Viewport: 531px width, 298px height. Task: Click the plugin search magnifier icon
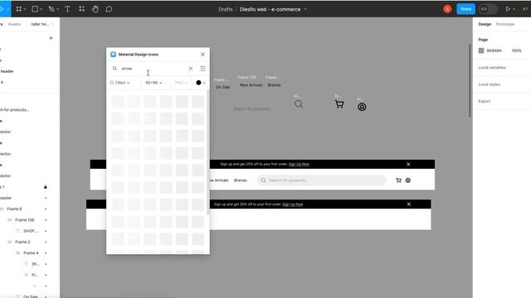114,68
